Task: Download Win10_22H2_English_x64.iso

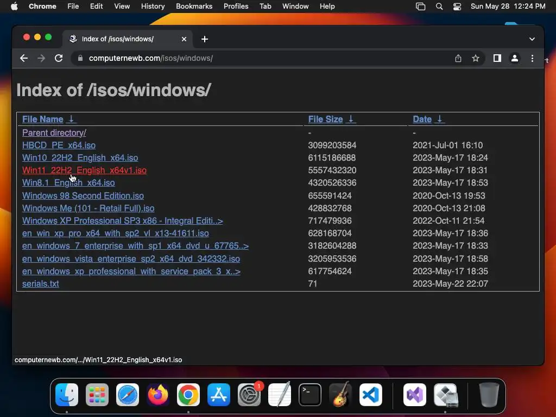Action: tap(80, 157)
